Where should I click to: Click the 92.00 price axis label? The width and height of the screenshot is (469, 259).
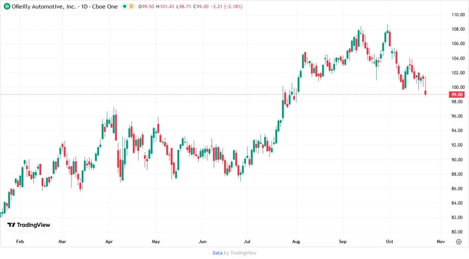(458, 145)
